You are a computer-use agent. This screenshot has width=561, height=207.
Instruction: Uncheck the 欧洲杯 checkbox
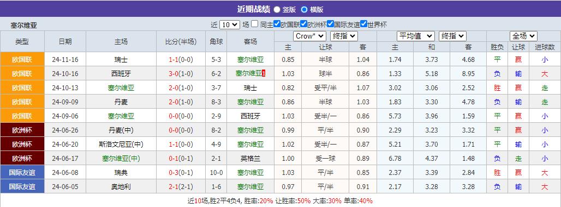point(304,24)
